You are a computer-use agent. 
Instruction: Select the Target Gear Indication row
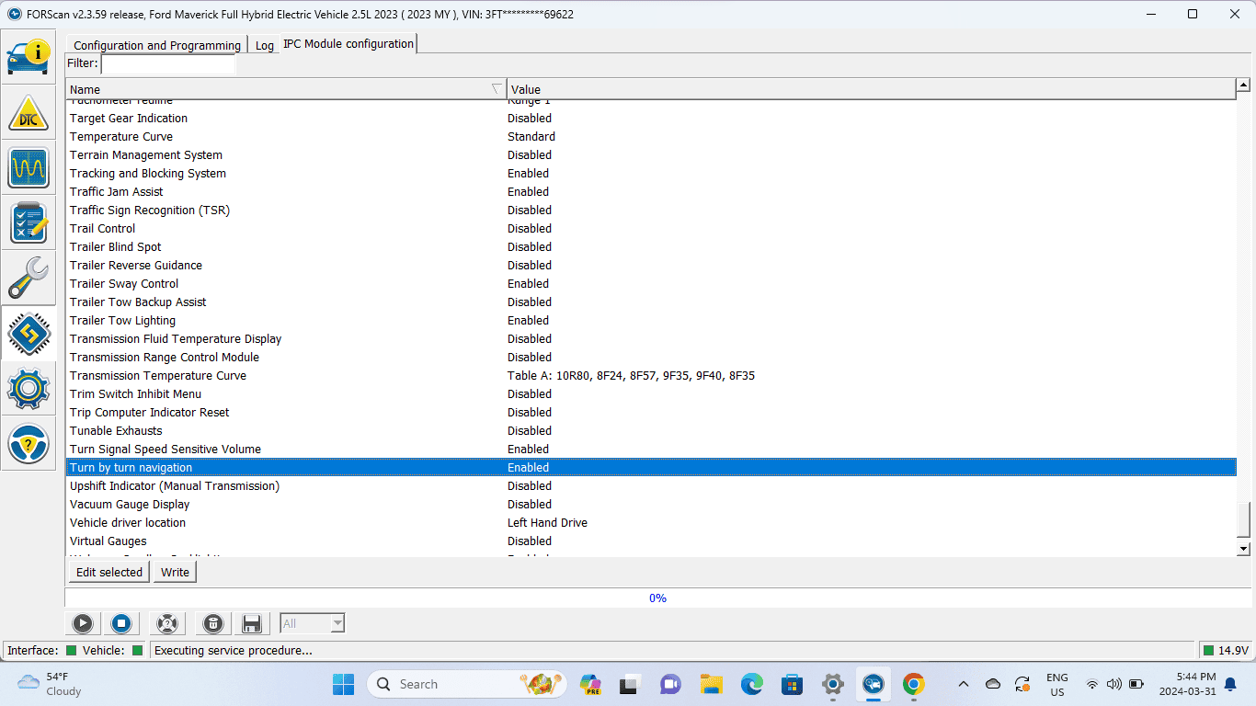coord(651,118)
